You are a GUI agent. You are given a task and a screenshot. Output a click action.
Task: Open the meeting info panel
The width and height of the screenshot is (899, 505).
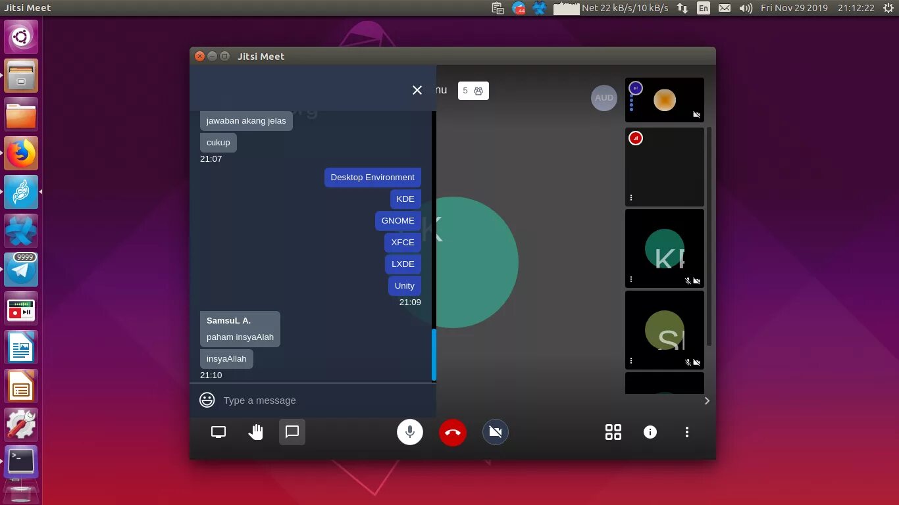[x=650, y=432]
